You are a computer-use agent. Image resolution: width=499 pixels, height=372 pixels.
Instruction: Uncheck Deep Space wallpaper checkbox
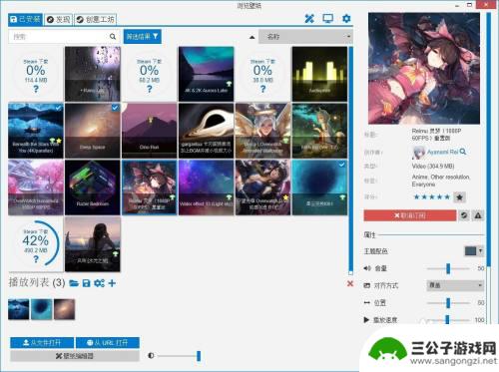pyautogui.click(x=115, y=108)
